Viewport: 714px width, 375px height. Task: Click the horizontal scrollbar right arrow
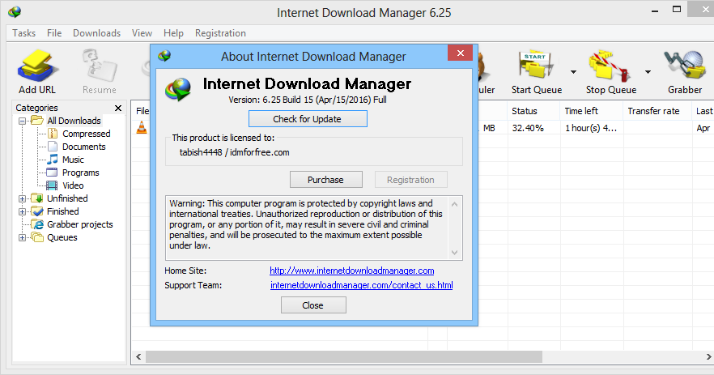[x=708, y=356]
